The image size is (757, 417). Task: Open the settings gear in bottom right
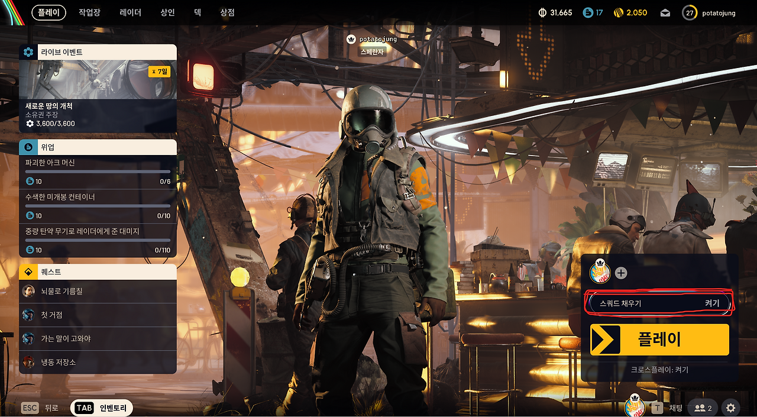[731, 408]
